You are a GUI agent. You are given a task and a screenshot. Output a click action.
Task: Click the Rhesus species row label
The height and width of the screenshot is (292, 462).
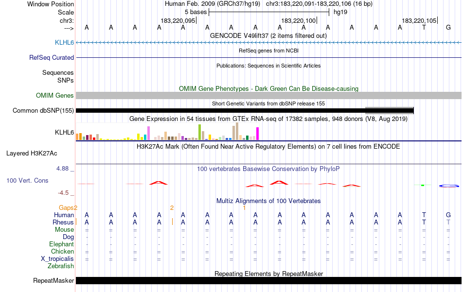[x=63, y=223]
